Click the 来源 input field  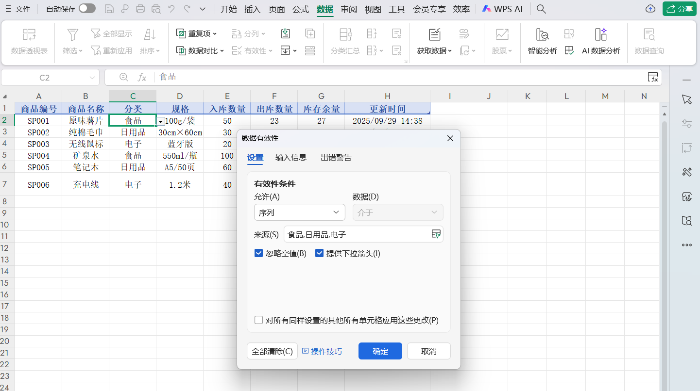[357, 234]
